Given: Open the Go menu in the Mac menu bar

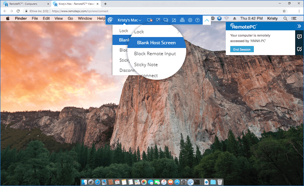Looking at the screenshot, I should 70,19.
